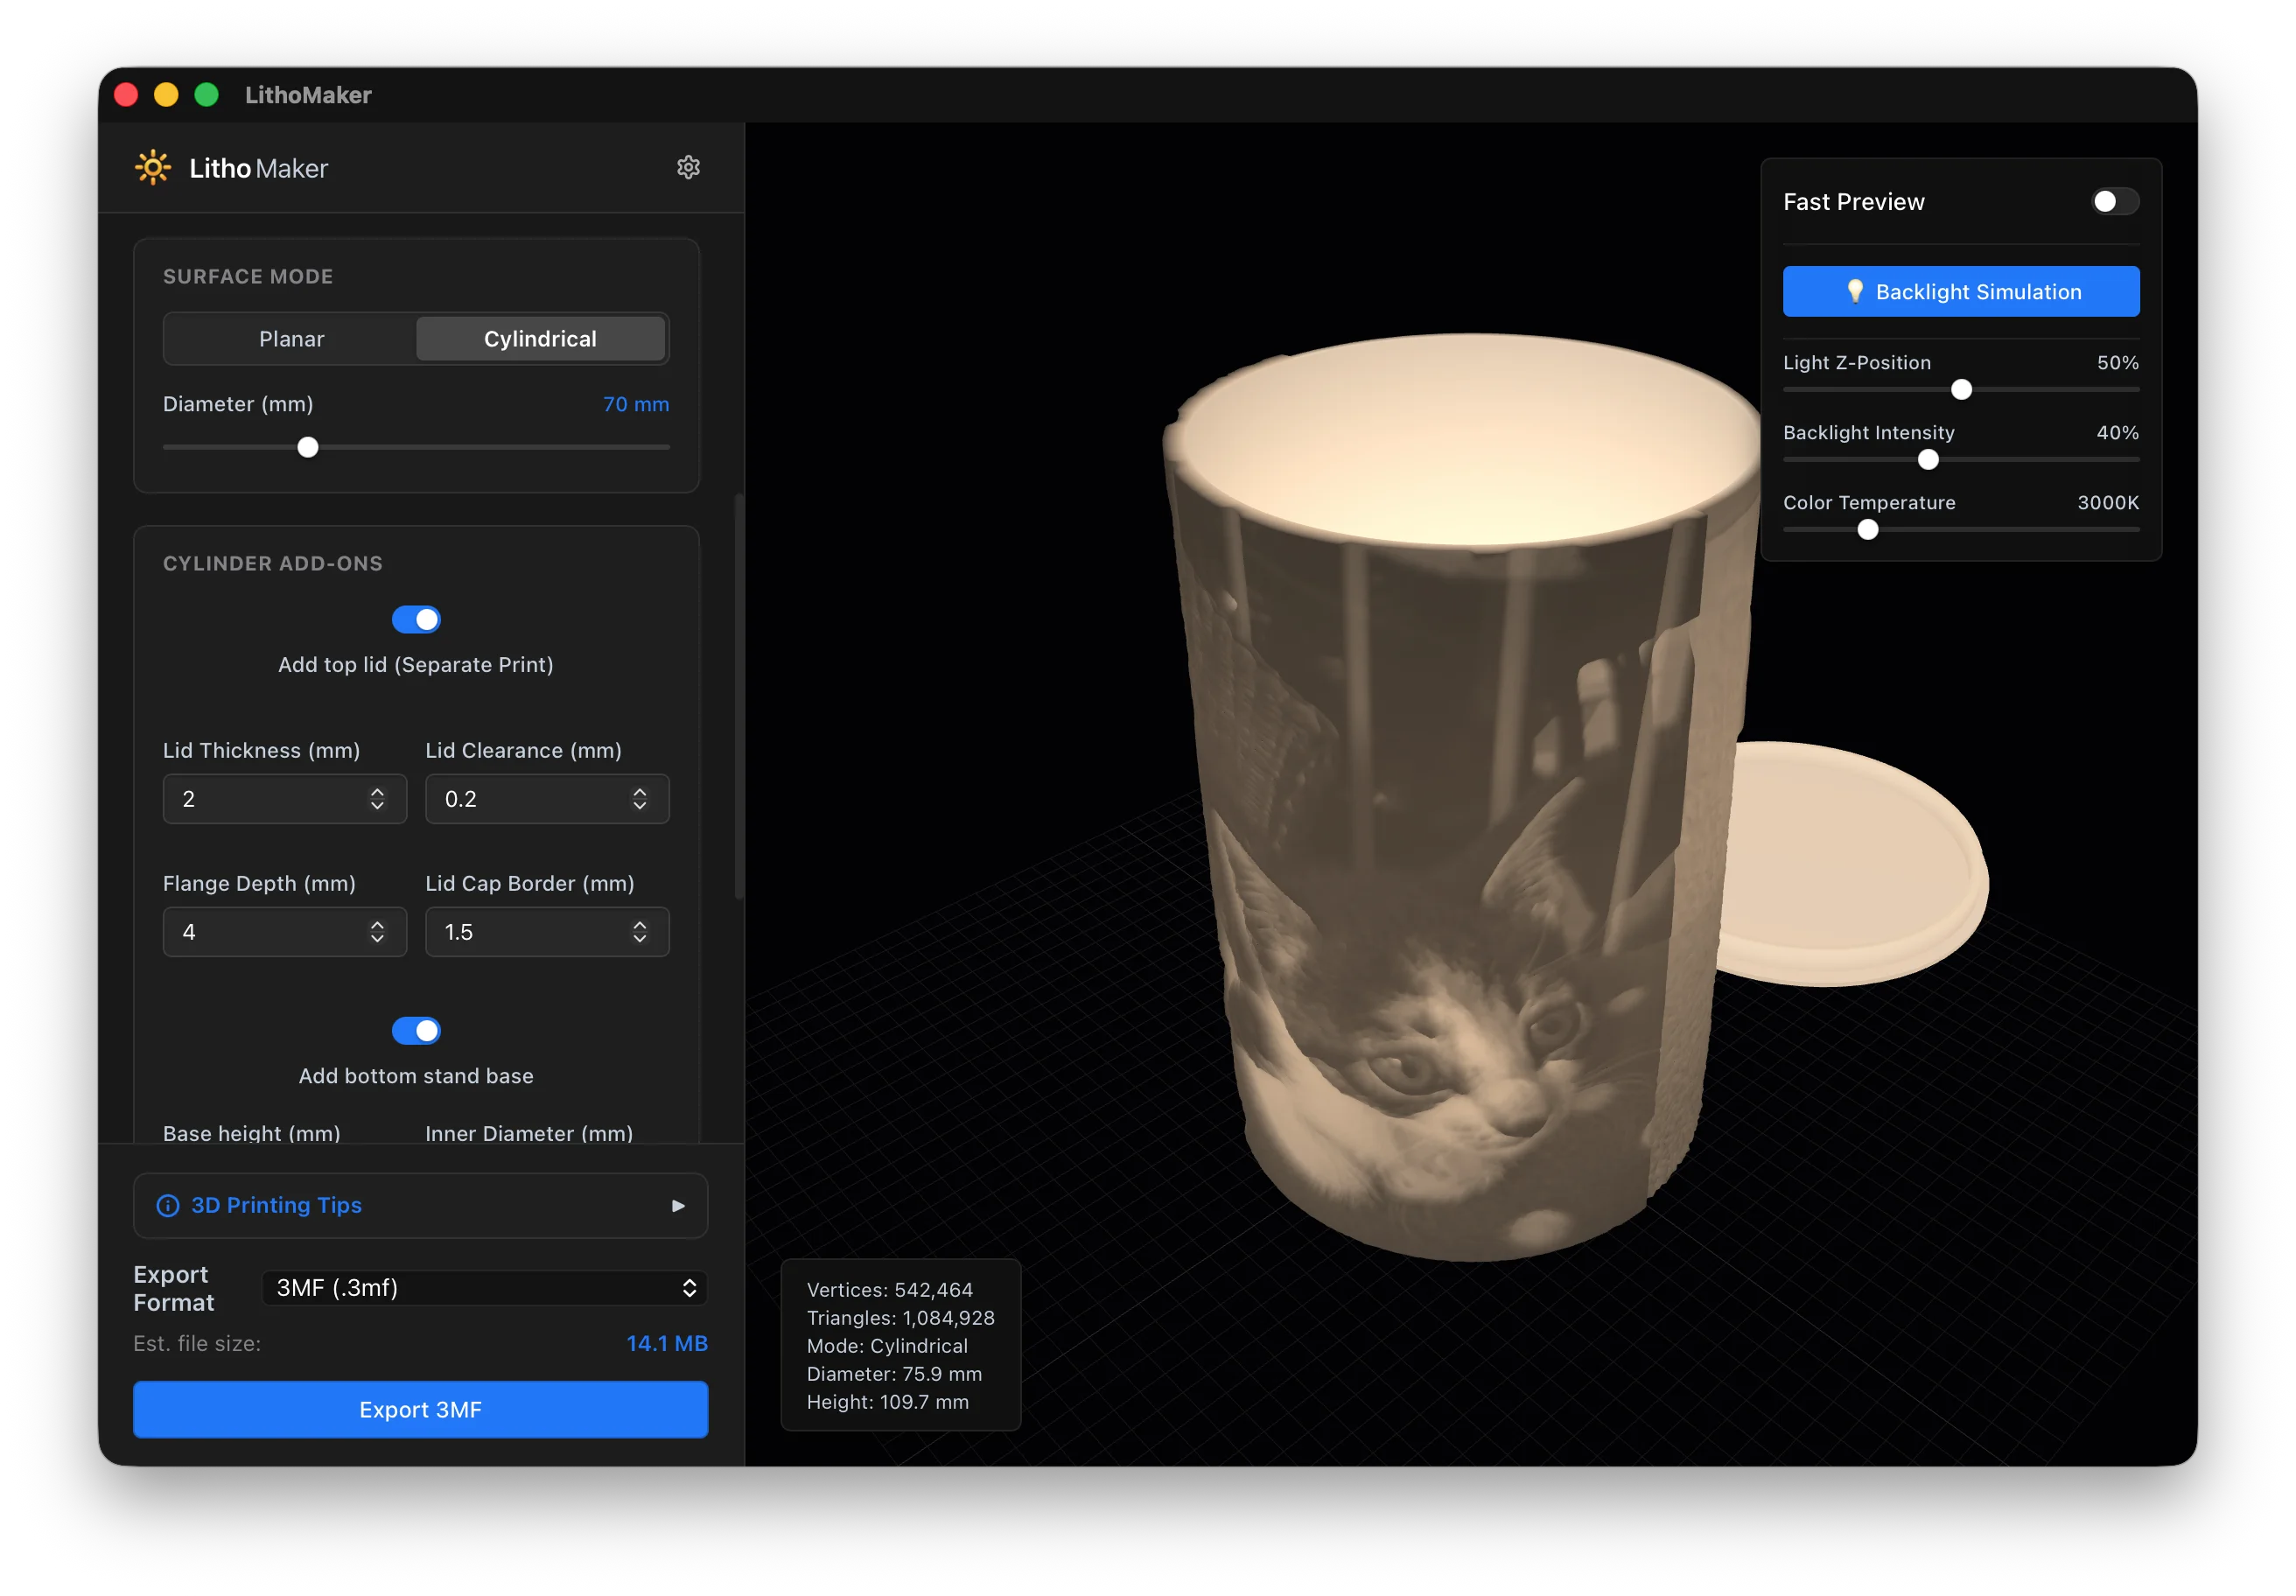Screen dimensions: 2296x1596
Task: Click the sidebar vertical scrollbar
Action: click(x=739, y=696)
